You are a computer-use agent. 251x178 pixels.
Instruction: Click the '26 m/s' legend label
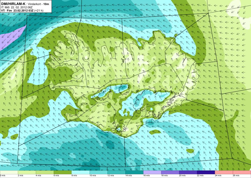click(236, 175)
